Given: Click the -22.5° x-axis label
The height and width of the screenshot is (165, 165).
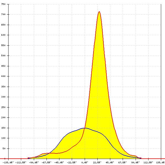Looking at the screenshot, I should (72, 163).
